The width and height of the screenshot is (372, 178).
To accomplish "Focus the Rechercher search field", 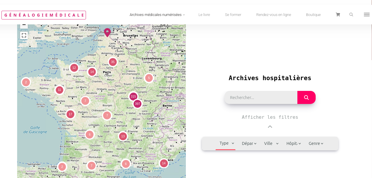I will (x=261, y=98).
